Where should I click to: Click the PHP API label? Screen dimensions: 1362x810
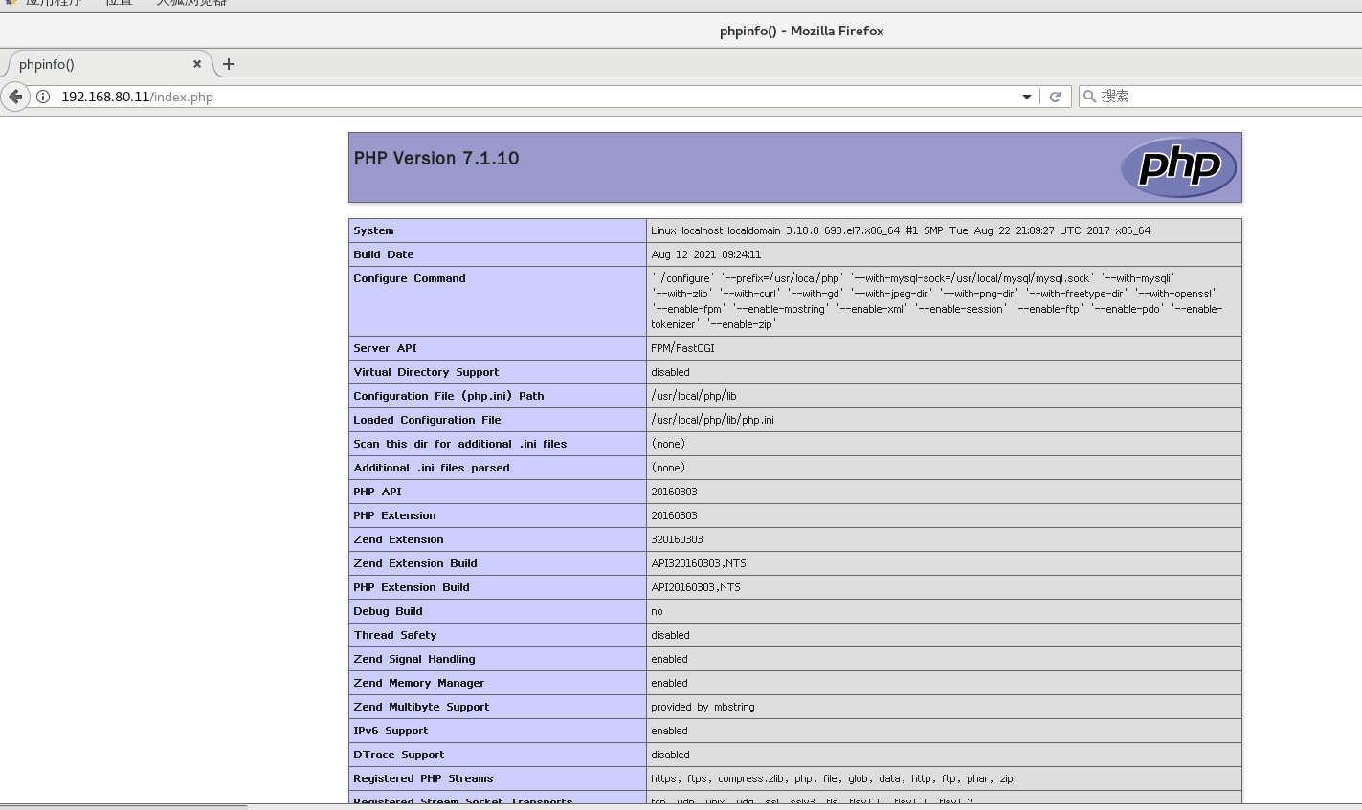377,492
